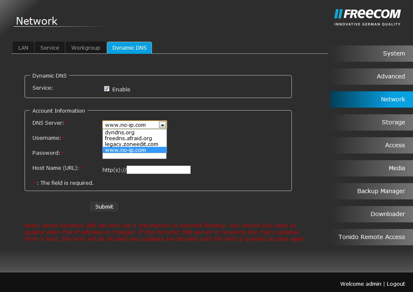Click the 'Account Information' group heading
413x292 pixels.
pyautogui.click(x=58, y=111)
